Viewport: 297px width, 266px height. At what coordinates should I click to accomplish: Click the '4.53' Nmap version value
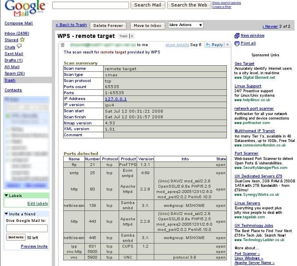pos(110,123)
